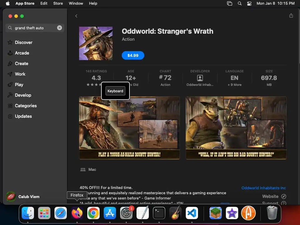This screenshot has width=300, height=225.
Task: Visit the developer Website link
Action: pyautogui.click(x=270, y=196)
